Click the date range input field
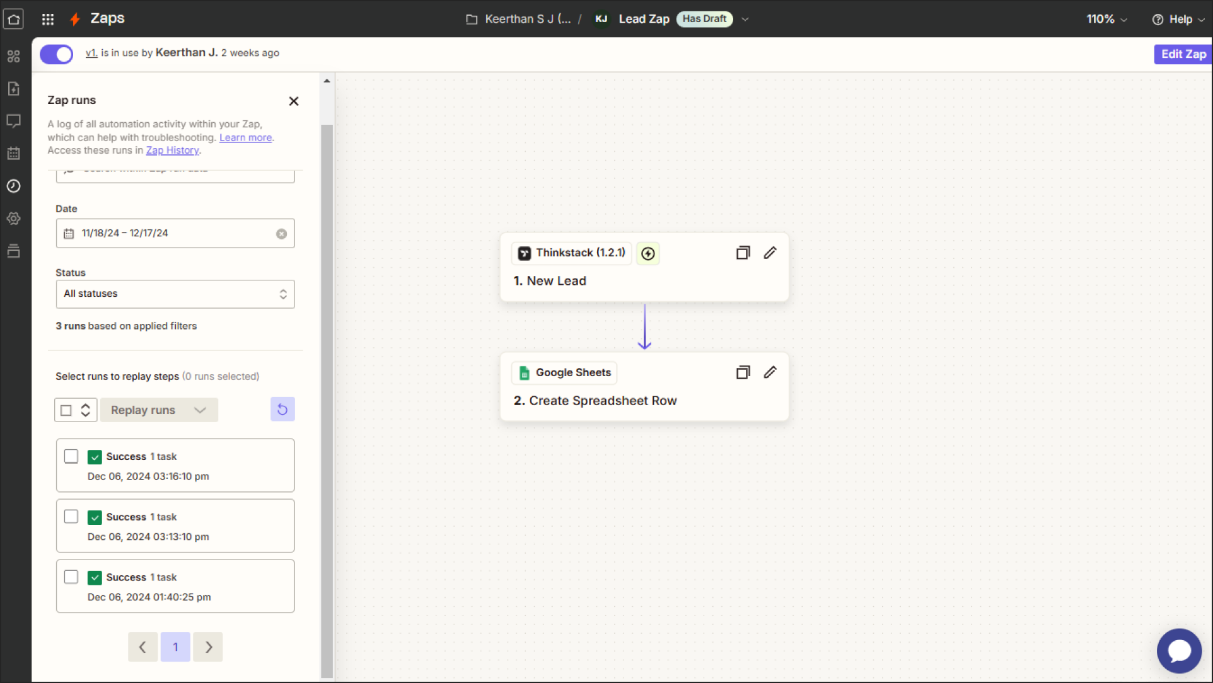 coord(175,233)
